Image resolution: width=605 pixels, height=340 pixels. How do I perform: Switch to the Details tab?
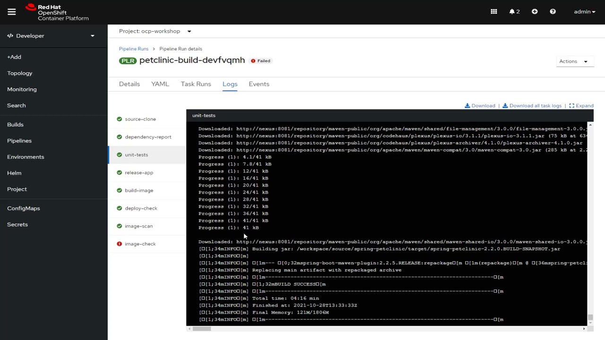(130, 84)
